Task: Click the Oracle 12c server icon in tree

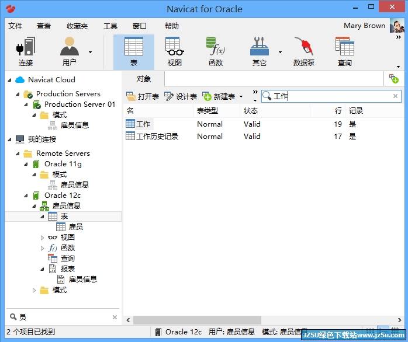Action: point(36,196)
